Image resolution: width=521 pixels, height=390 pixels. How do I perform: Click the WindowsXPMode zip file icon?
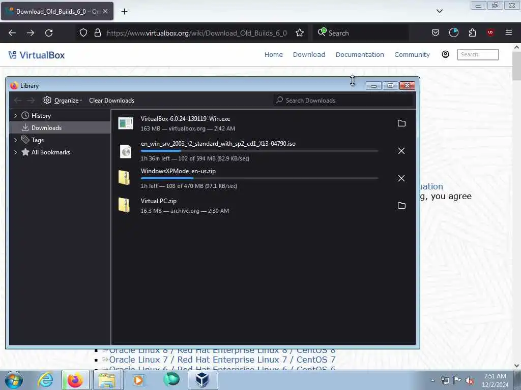(x=124, y=178)
